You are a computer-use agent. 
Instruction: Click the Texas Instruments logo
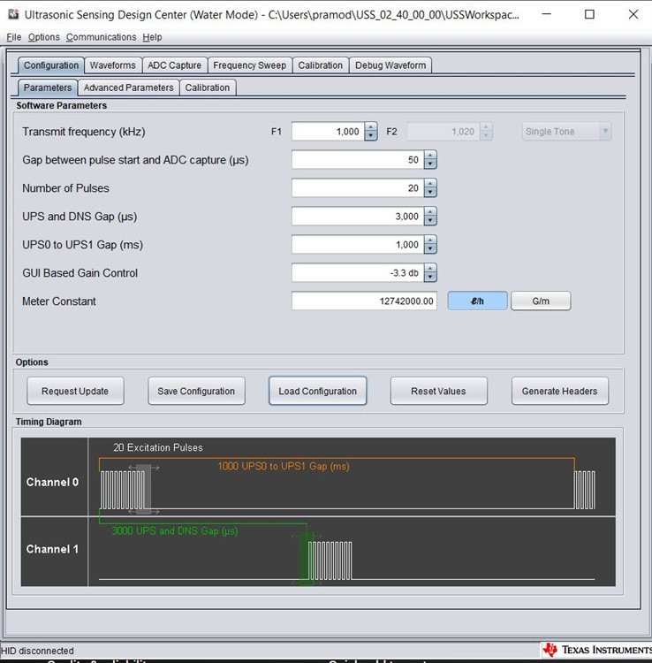coord(597,650)
